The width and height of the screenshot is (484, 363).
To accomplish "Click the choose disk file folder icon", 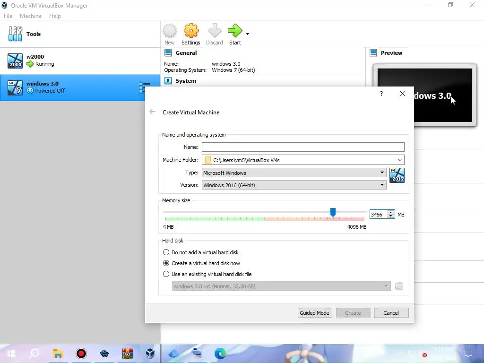I will 399,286.
